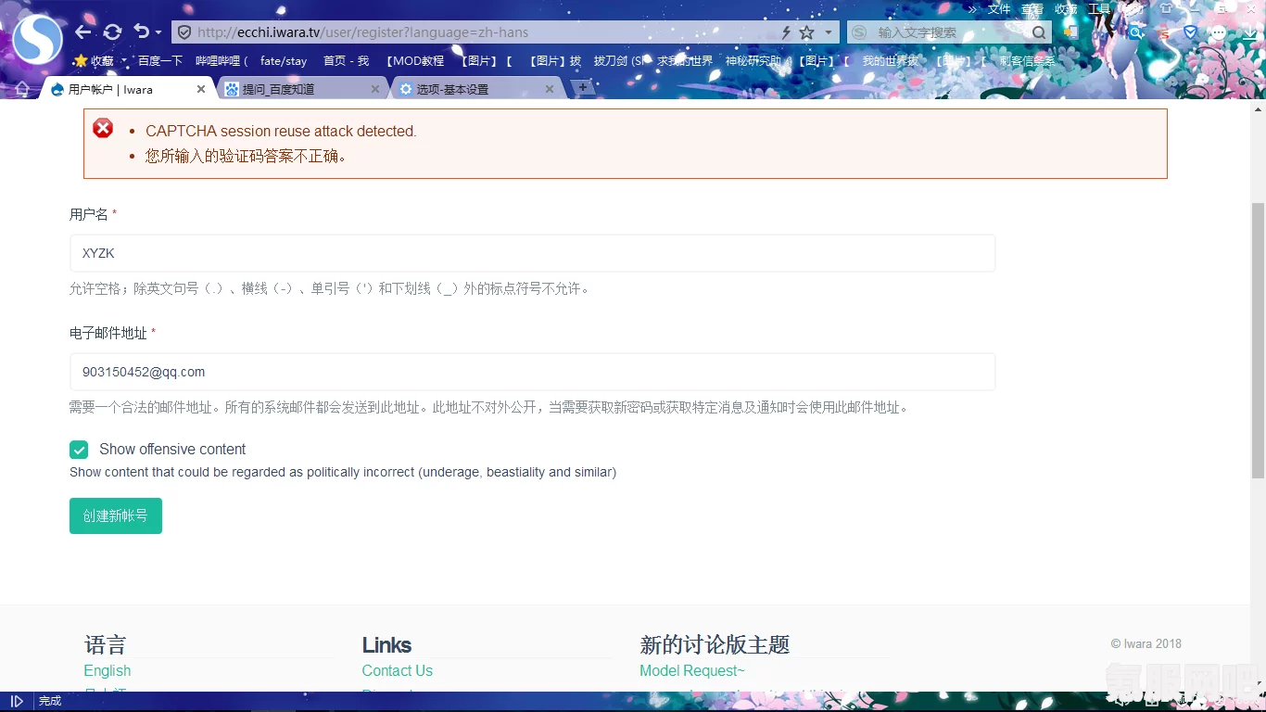Open the Model Request~ topic link
The width and height of the screenshot is (1266, 712).
[x=692, y=670]
